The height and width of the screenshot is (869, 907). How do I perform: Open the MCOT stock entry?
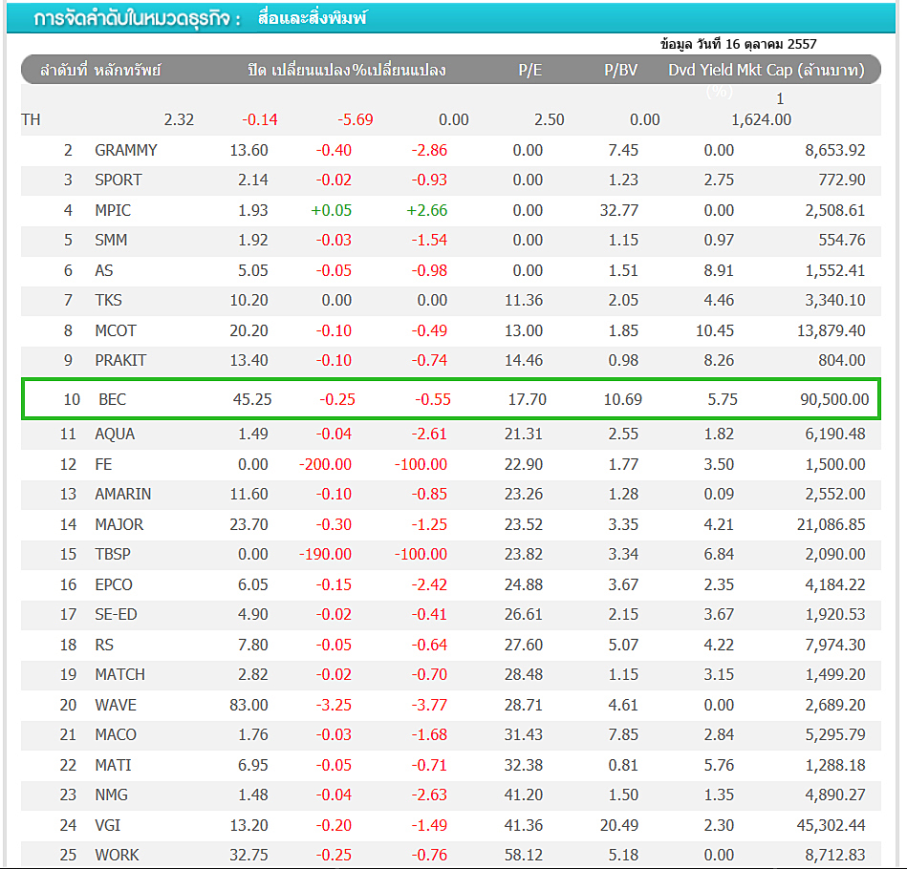pos(115,330)
